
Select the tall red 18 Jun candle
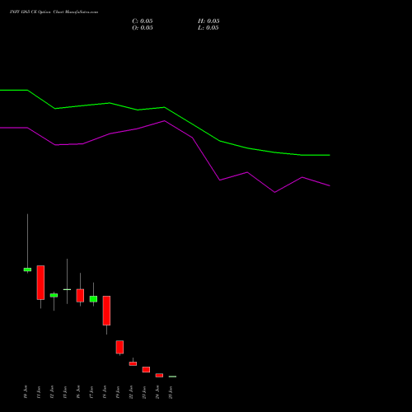coord(106,311)
